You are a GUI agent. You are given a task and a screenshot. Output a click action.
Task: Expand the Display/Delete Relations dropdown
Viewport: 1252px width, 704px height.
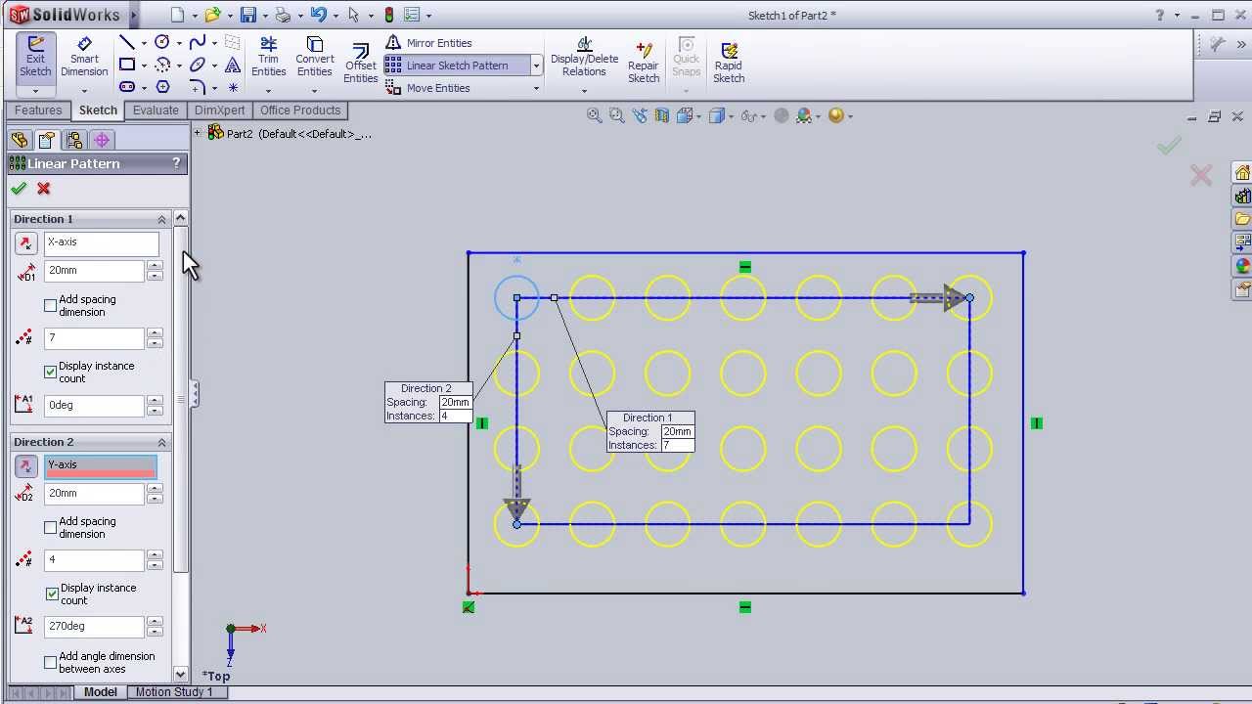(x=584, y=91)
